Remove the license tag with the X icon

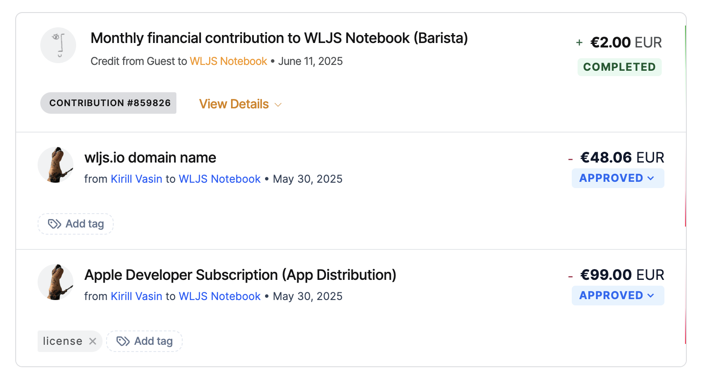(x=93, y=341)
